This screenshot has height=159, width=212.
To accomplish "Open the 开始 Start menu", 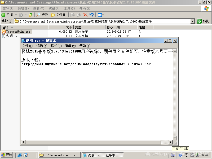I will pos(7,155).
